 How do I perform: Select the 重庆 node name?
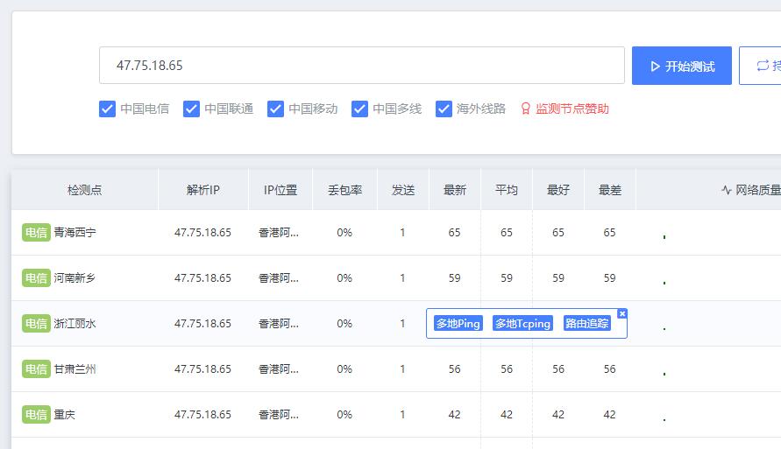pyautogui.click(x=64, y=415)
